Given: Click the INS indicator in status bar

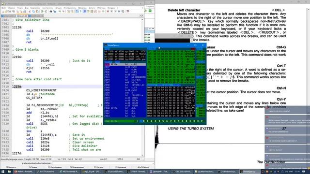Looking at the screenshot, I should pyautogui.click(x=139, y=159).
